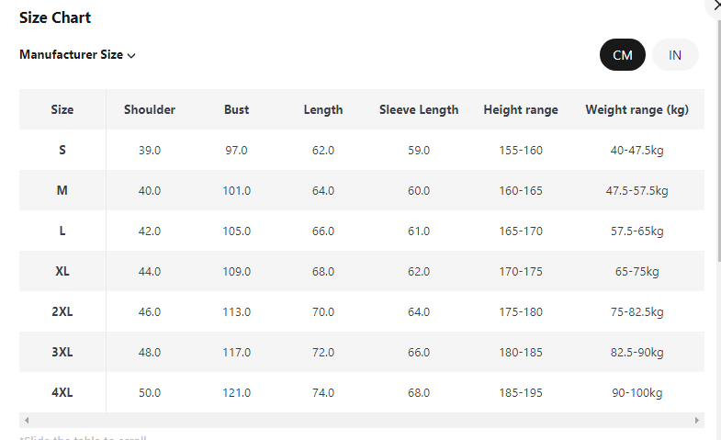Image resolution: width=721 pixels, height=440 pixels.
Task: Click the Sleeve Length column header
Action: 419,109
